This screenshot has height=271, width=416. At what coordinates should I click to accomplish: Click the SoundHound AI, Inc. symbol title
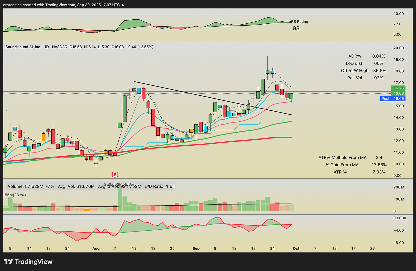pos(23,47)
